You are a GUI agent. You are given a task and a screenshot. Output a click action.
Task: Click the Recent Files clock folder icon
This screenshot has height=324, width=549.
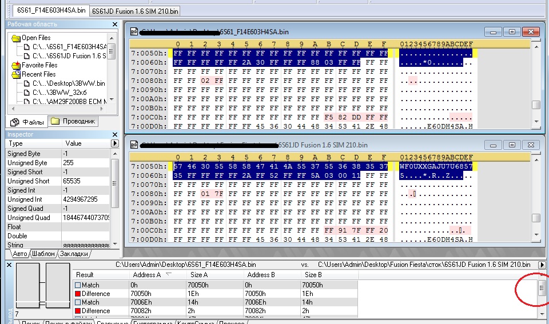(x=16, y=74)
